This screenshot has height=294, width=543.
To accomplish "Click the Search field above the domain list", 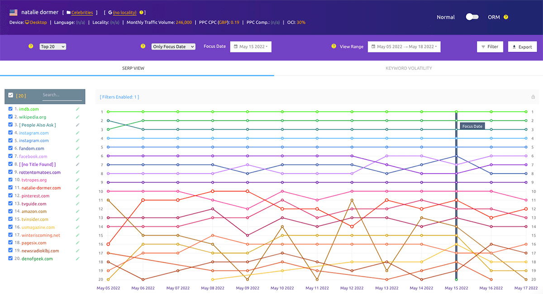I will click(62, 95).
